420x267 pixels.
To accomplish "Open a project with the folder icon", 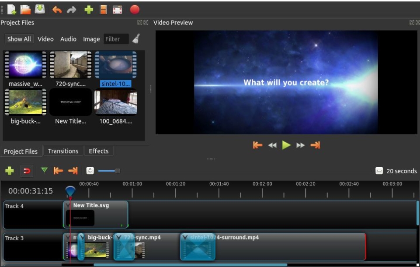I will (x=25, y=9).
